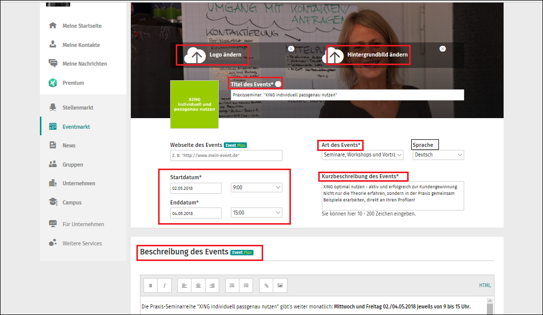
Task: Click the Logo ändern upload label
Action: (225, 55)
